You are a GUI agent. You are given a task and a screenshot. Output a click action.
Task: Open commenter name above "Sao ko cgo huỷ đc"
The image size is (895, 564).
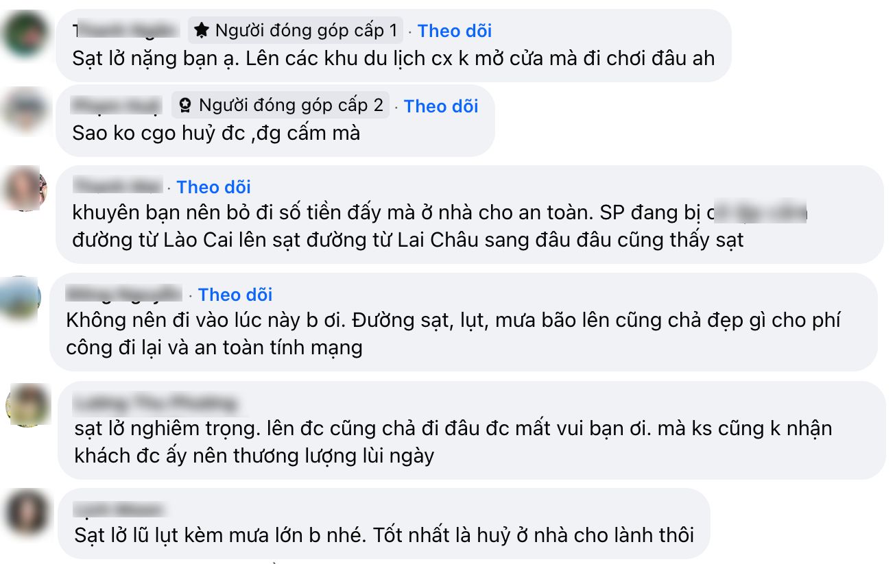(116, 106)
